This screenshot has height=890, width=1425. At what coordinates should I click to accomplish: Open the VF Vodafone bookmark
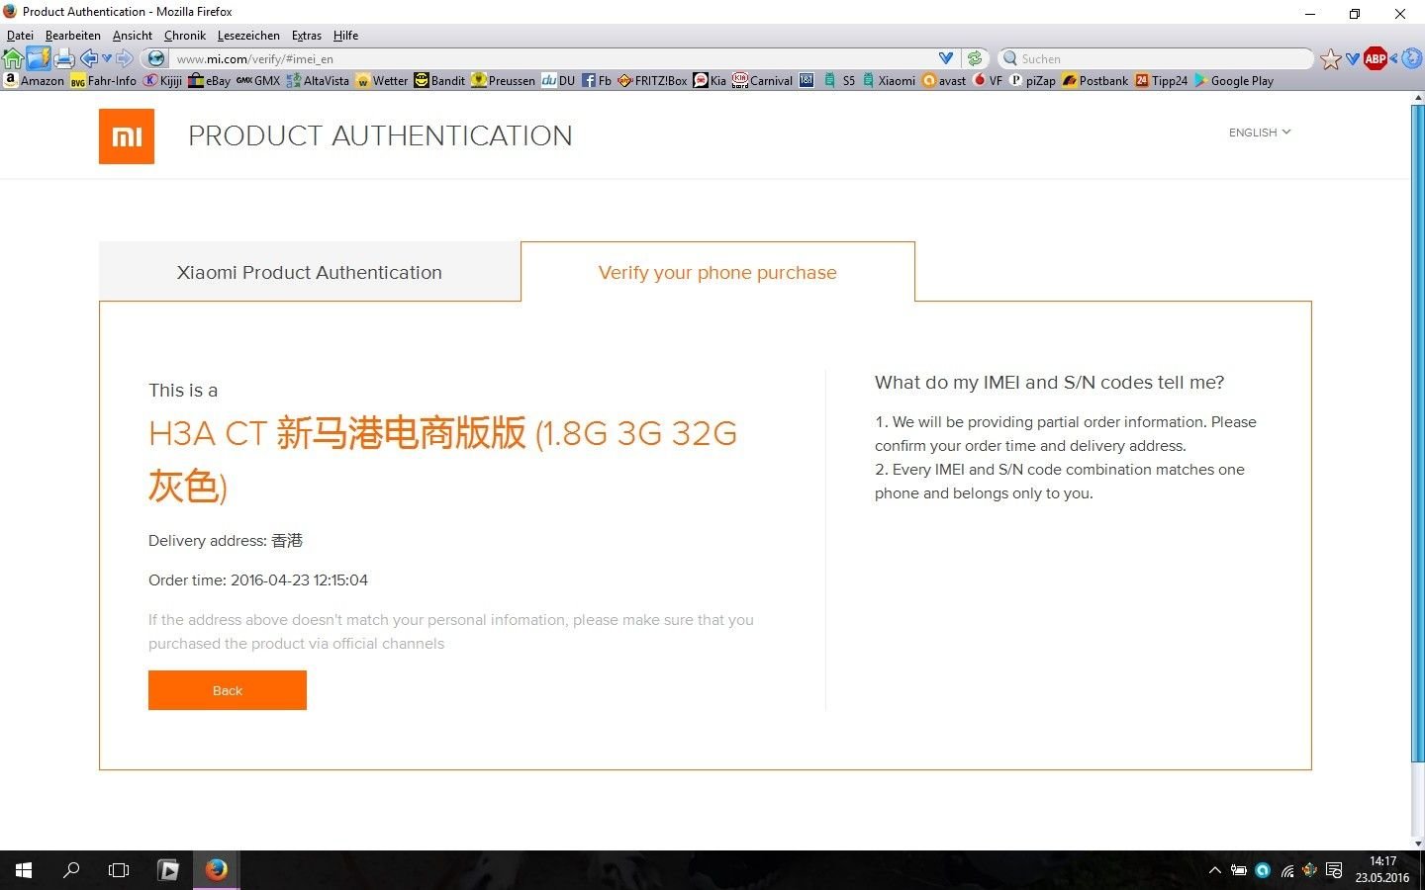[988, 80]
